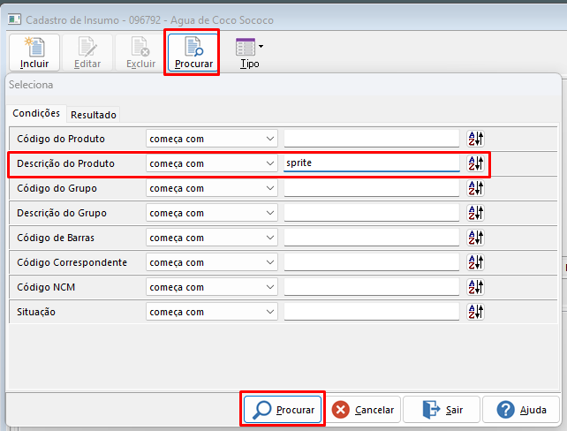Switch to the Condições tab
Image resolution: width=567 pixels, height=431 pixels.
[36, 114]
